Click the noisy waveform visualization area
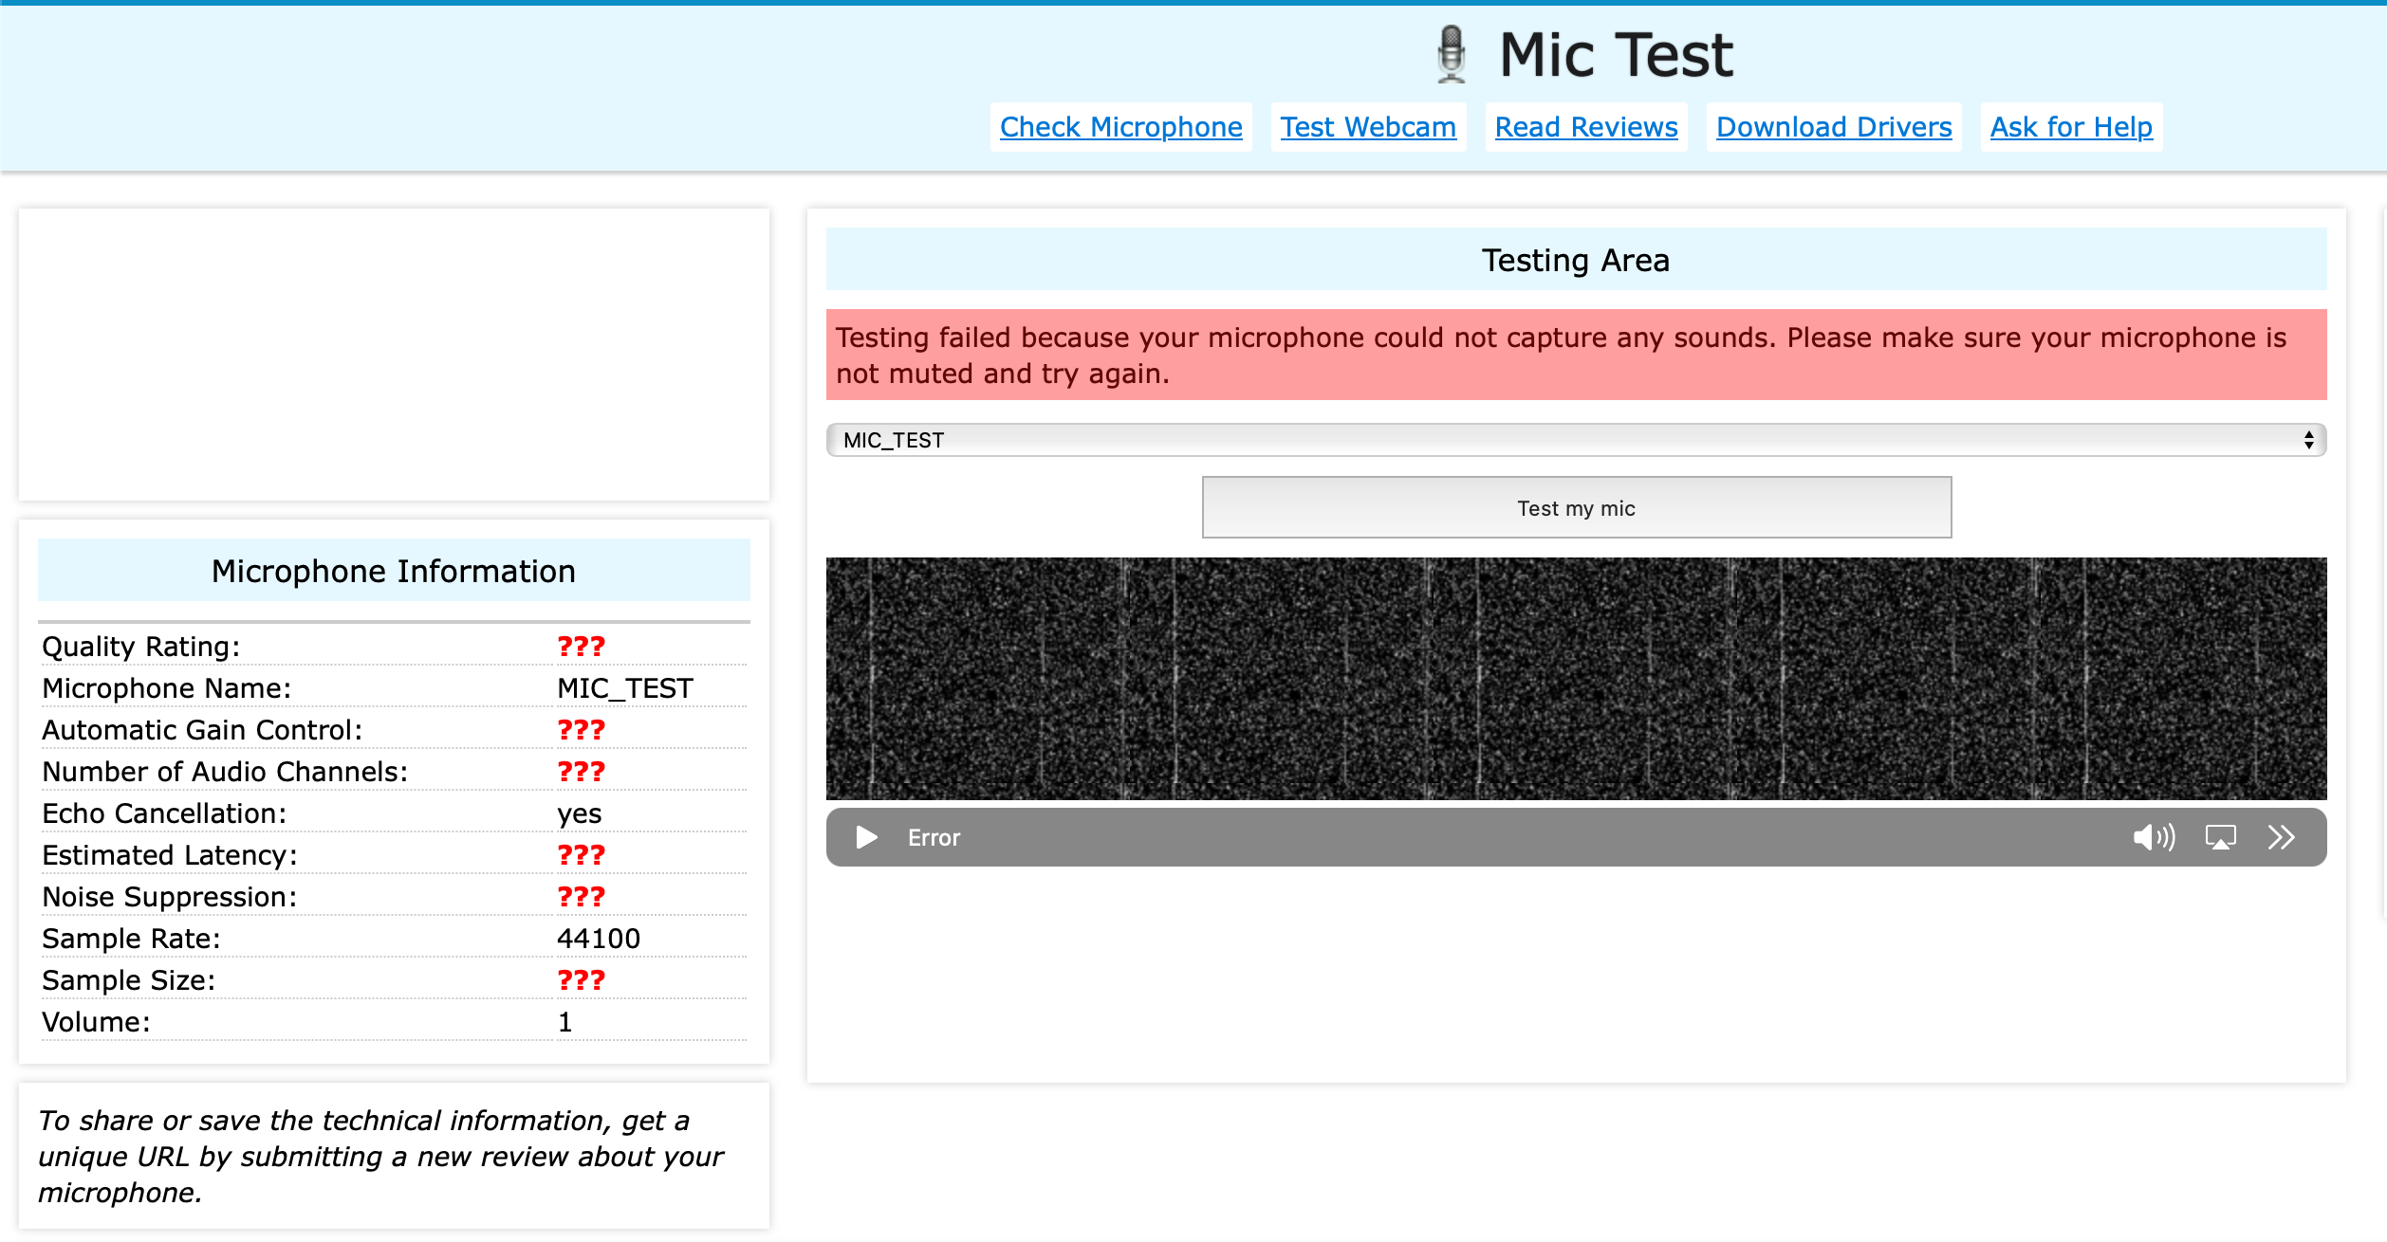The height and width of the screenshot is (1242, 2387). click(x=1575, y=679)
